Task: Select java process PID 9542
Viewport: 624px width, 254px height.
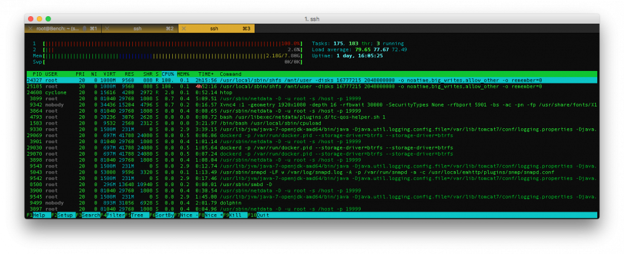Action: coord(312,178)
